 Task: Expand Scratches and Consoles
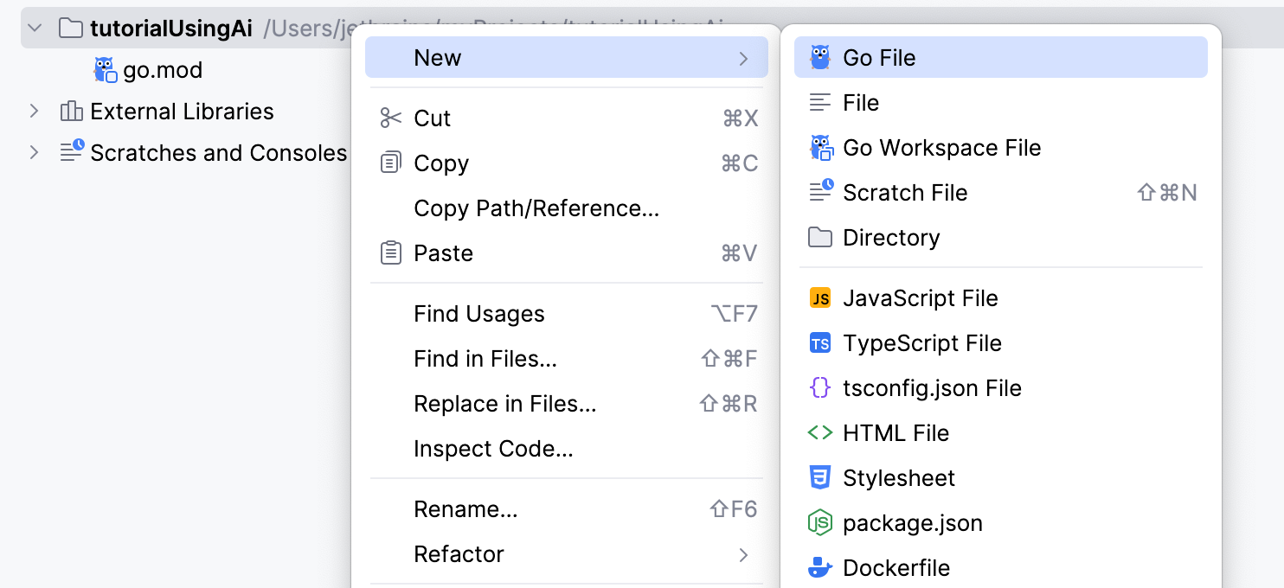(33, 152)
